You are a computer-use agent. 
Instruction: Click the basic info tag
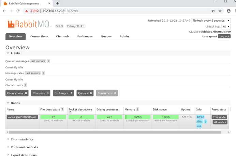click(x=200, y=117)
